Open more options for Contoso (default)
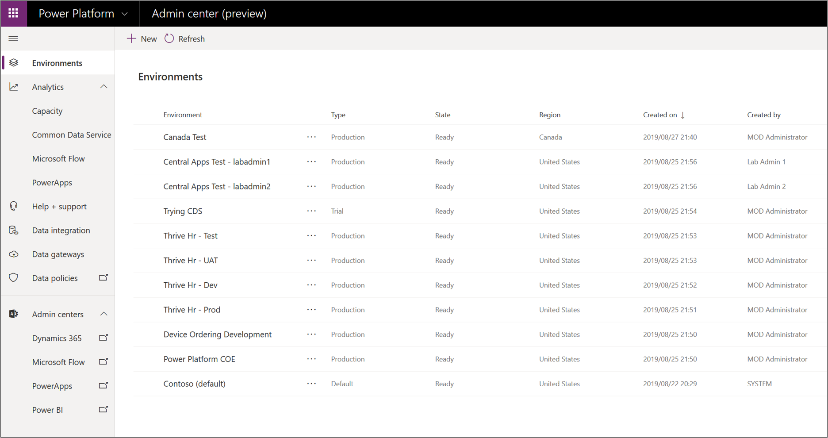 pyautogui.click(x=311, y=384)
